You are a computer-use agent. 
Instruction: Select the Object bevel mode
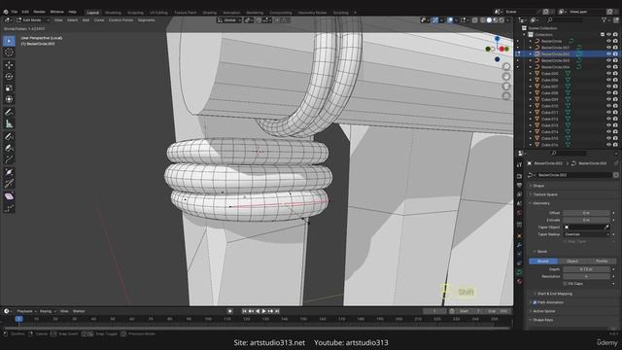click(x=572, y=262)
